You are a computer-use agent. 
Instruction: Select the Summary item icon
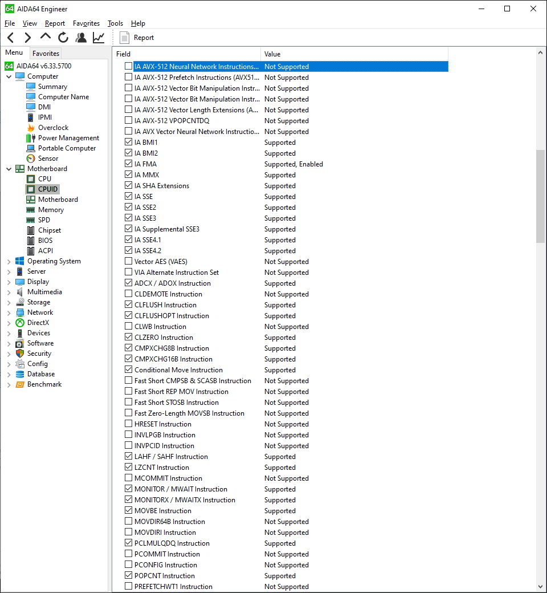pyautogui.click(x=31, y=87)
